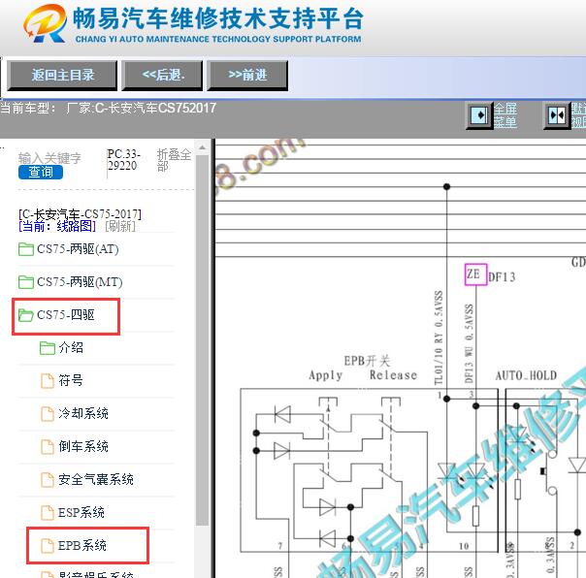The height and width of the screenshot is (578, 586).
Task: Click the 输入关键字 search field
Action: [49, 158]
